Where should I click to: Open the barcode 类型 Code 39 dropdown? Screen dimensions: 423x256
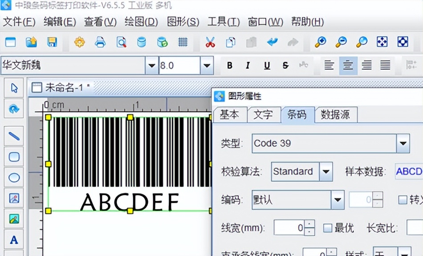coord(403,143)
